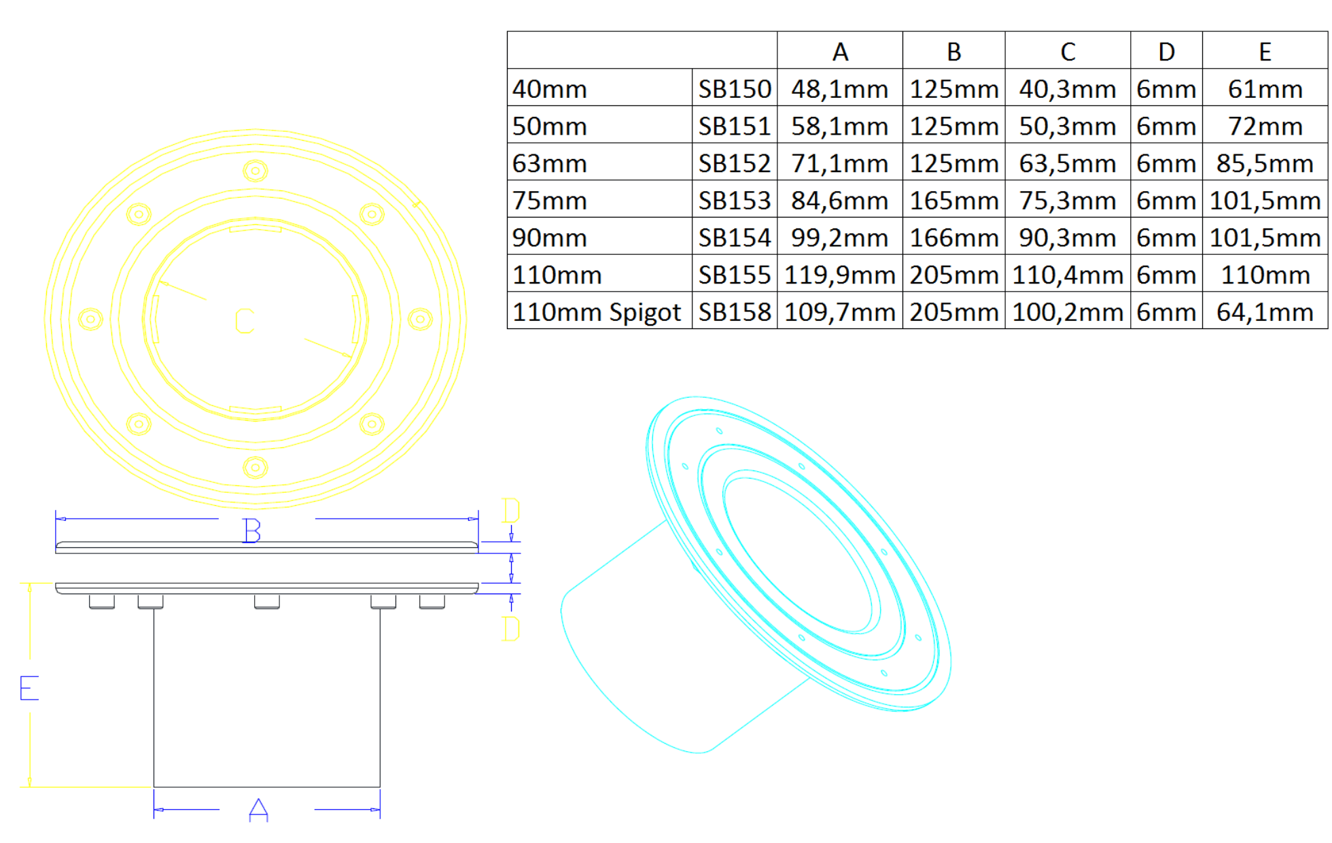Click the 166mm cell

tap(953, 237)
